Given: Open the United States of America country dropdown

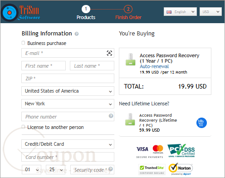Looking at the screenshot, I should tap(68, 91).
